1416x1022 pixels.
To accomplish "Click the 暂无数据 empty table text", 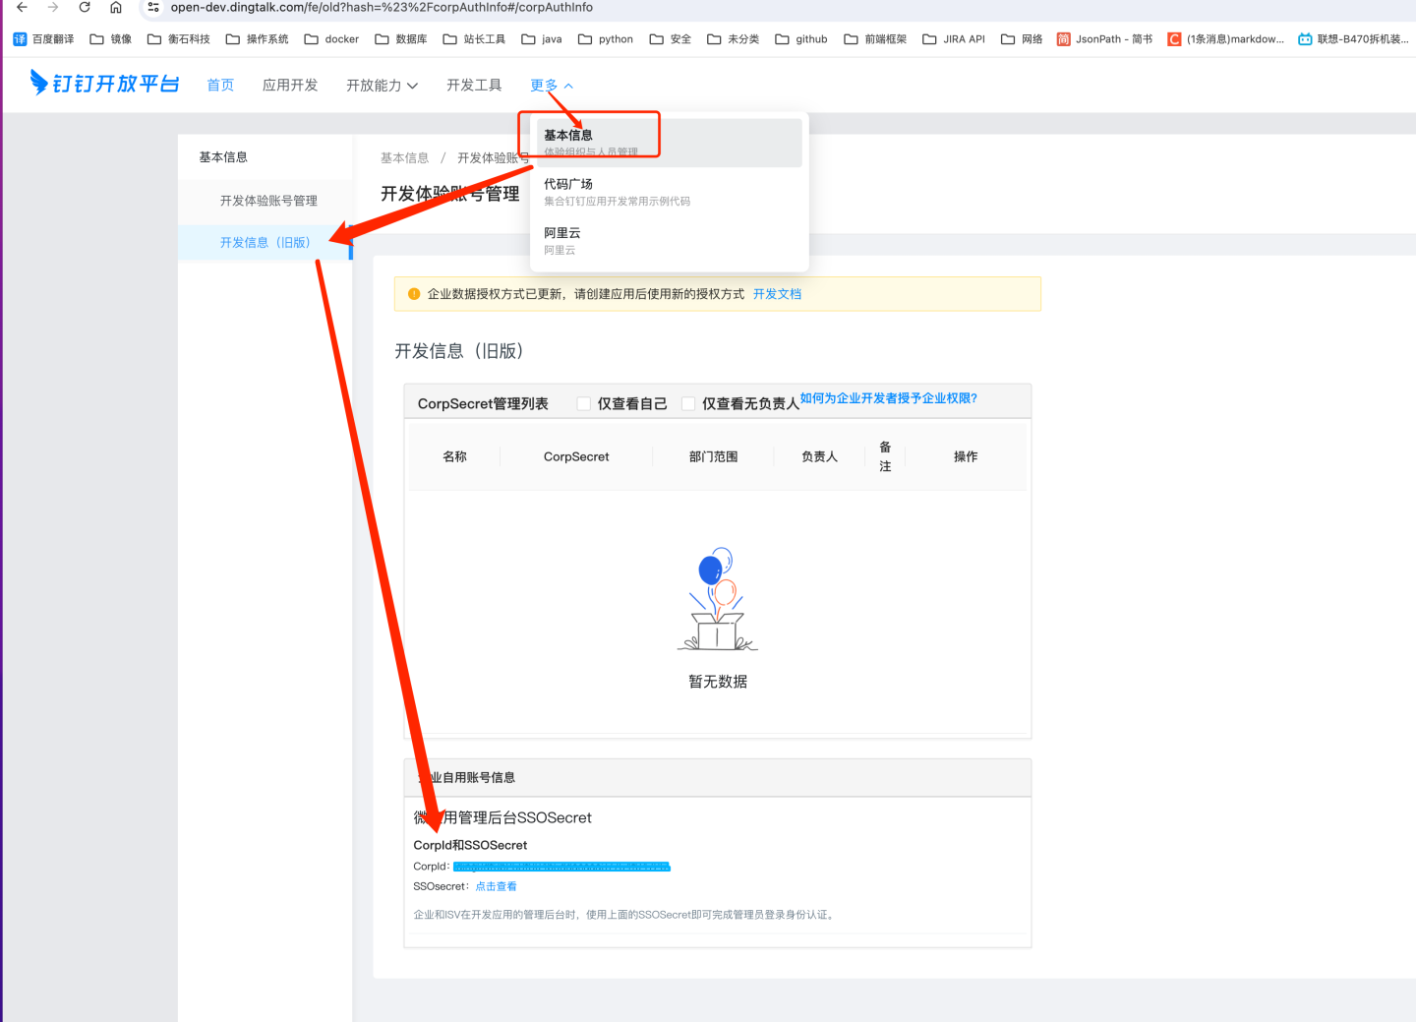I will pyautogui.click(x=718, y=682).
